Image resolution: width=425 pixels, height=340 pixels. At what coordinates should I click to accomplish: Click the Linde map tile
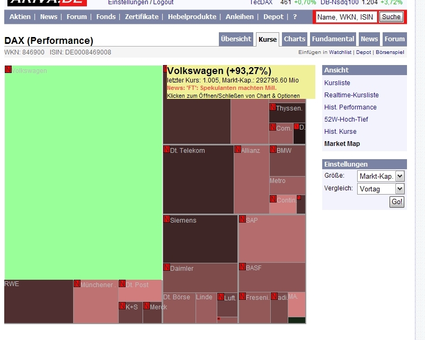pyautogui.click(x=206, y=308)
